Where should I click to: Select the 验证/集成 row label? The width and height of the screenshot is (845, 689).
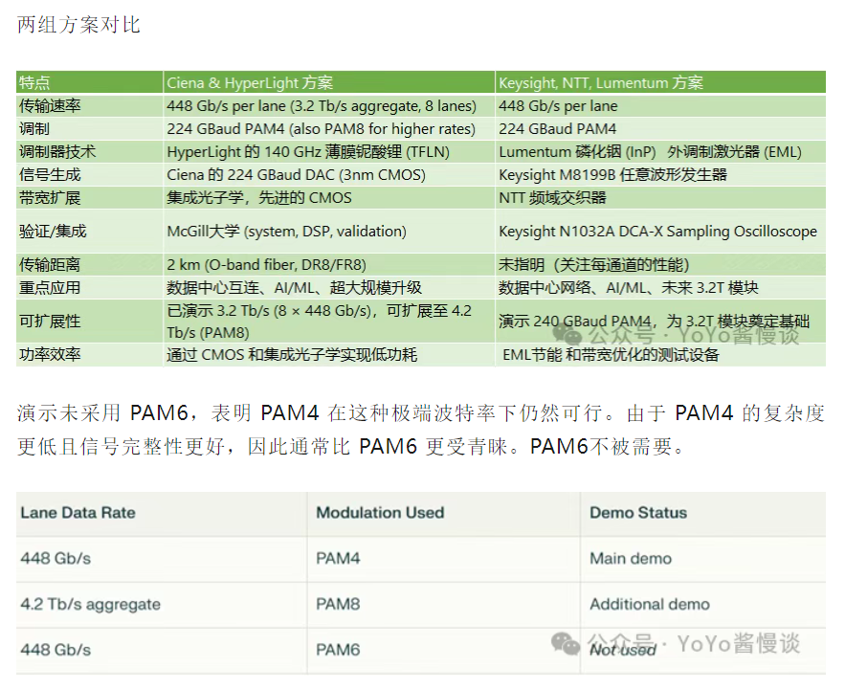click(x=53, y=232)
